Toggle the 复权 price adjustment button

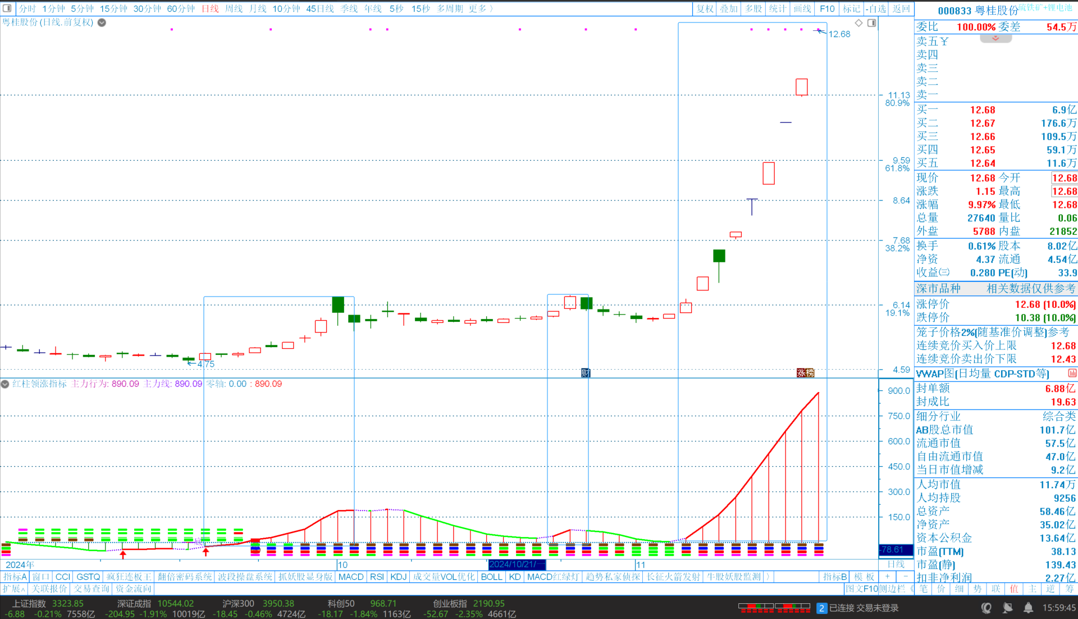click(705, 8)
